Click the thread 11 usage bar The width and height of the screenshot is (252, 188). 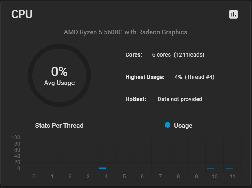(x=229, y=169)
